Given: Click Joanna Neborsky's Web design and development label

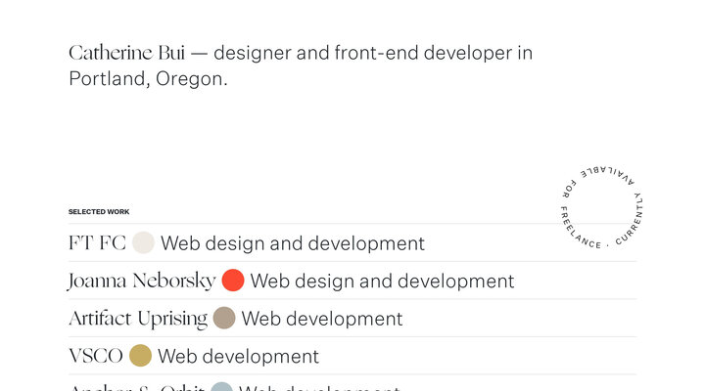Looking at the screenshot, I should point(382,282).
